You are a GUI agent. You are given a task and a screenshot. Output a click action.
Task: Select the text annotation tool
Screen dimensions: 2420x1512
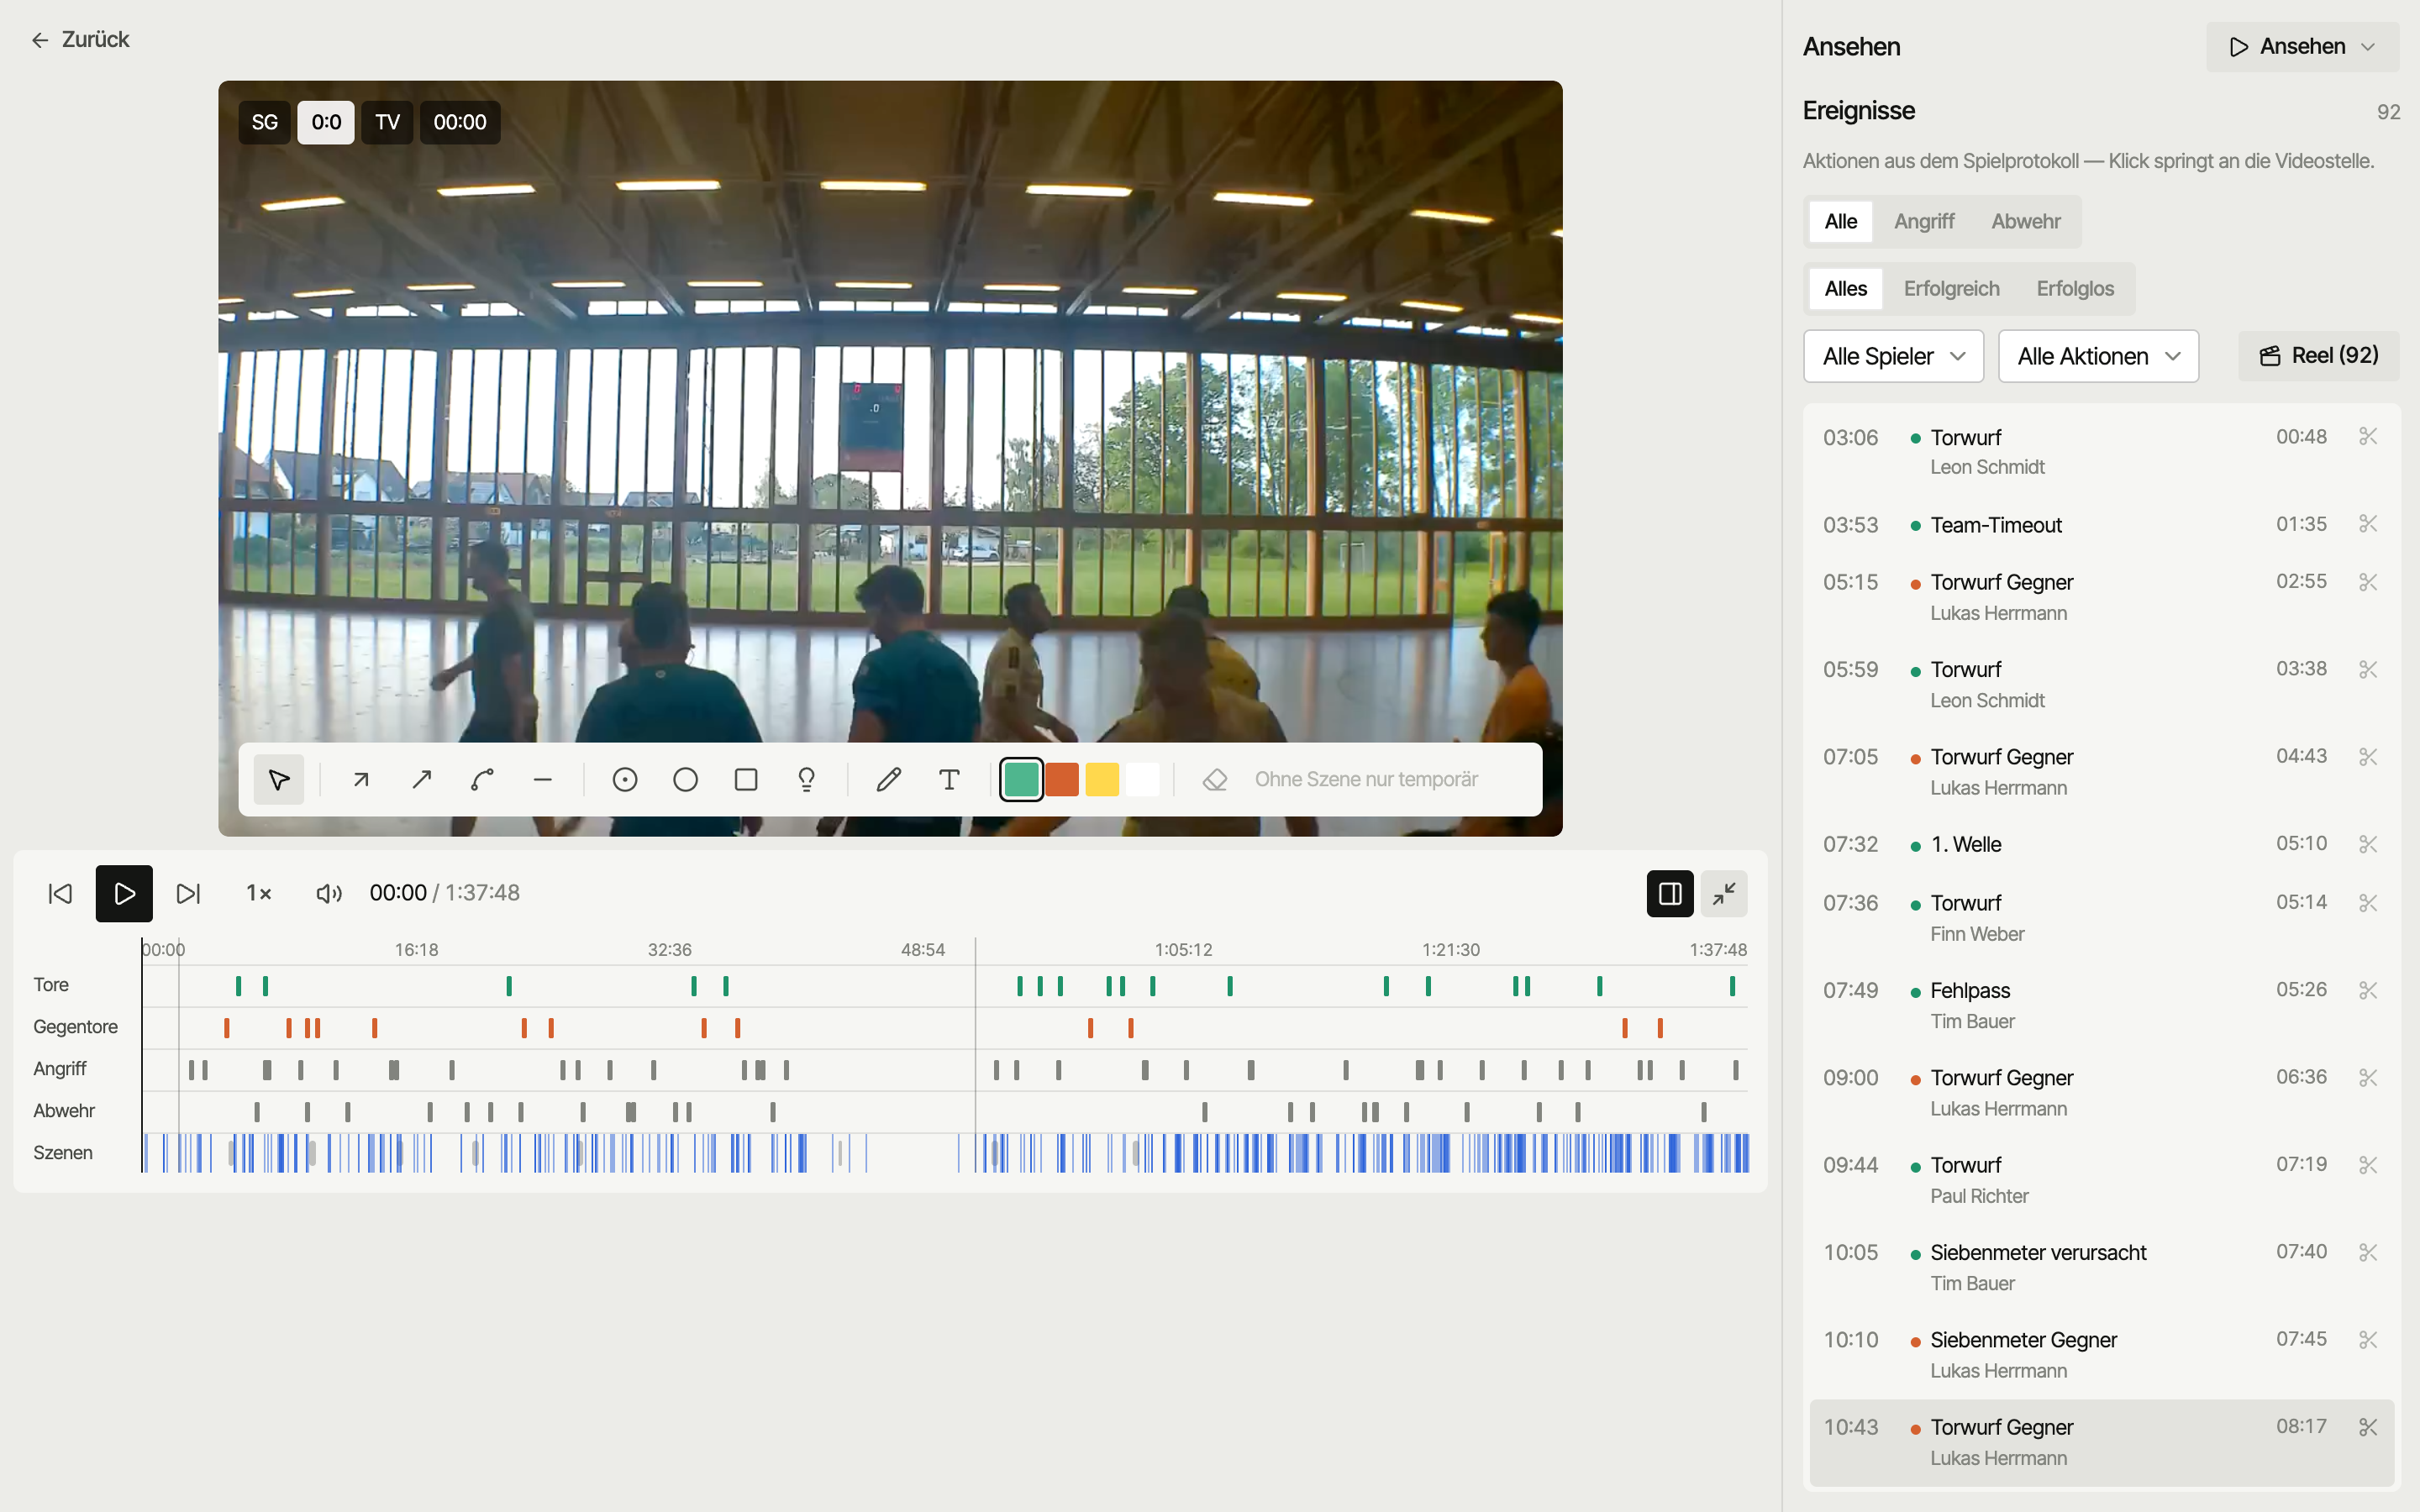[949, 779]
